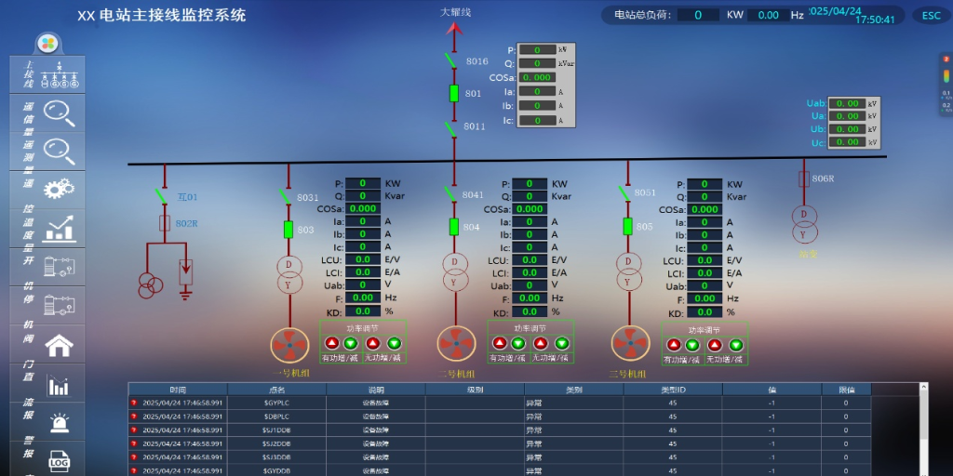Click the home icon in sidebar
The height and width of the screenshot is (476, 953).
pyautogui.click(x=59, y=346)
